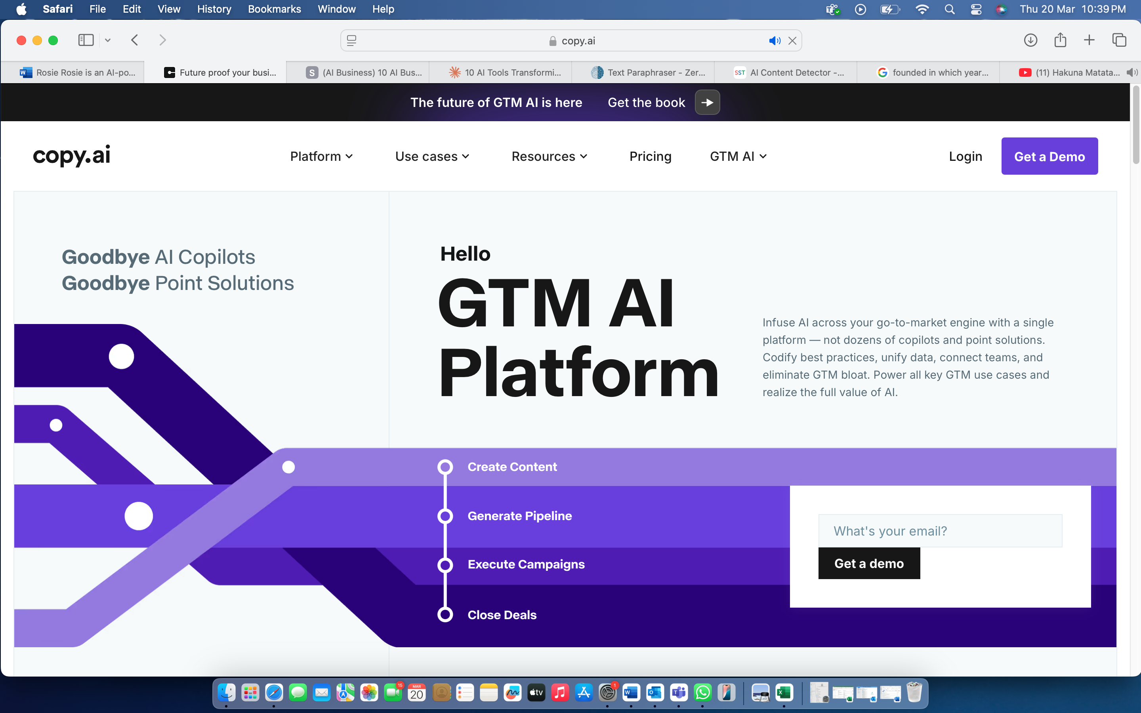This screenshot has width=1141, height=713.
Task: Open Photos from the Dock
Action: (x=369, y=692)
